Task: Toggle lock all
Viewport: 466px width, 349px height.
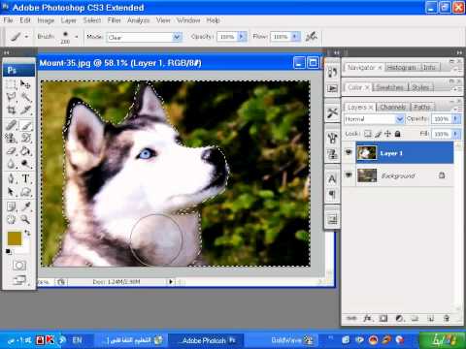Action: (397, 134)
